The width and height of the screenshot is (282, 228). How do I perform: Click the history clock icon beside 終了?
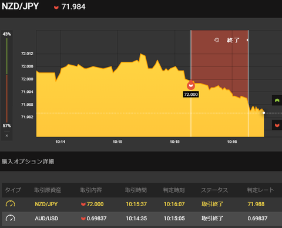pos(216,40)
